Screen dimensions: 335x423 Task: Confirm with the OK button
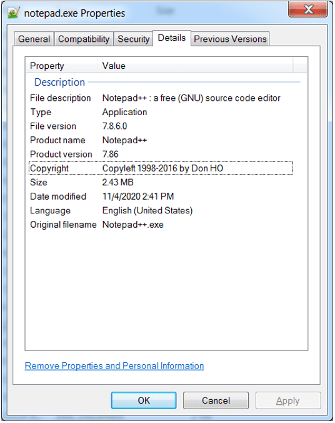(x=144, y=400)
